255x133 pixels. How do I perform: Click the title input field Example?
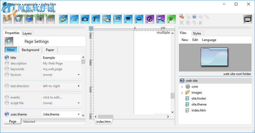tap(61, 58)
